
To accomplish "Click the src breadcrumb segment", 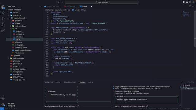I will tap(69, 10).
